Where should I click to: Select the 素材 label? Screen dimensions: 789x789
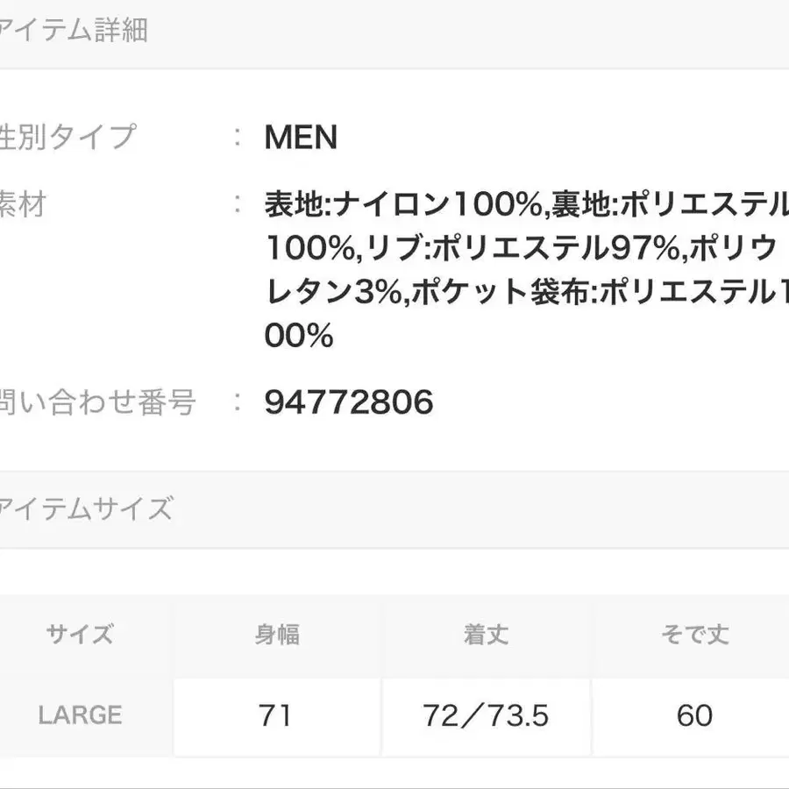23,205
